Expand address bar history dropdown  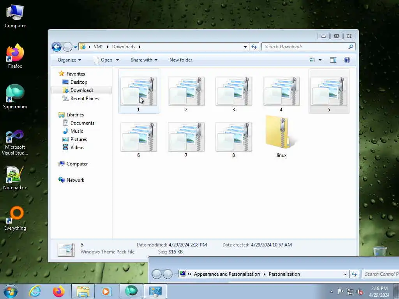click(245, 47)
